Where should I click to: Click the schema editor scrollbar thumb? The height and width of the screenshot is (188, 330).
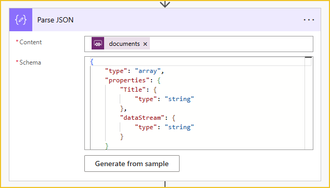308,57
